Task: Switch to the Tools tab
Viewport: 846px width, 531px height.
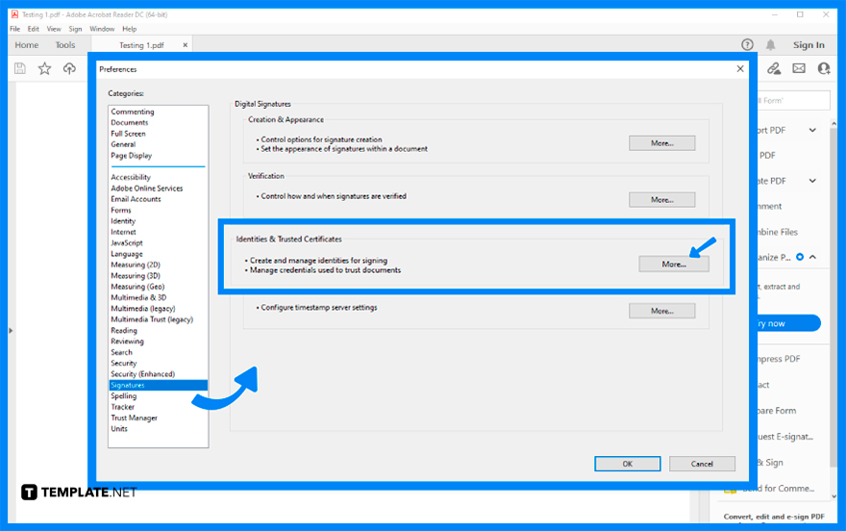Action: click(x=65, y=45)
